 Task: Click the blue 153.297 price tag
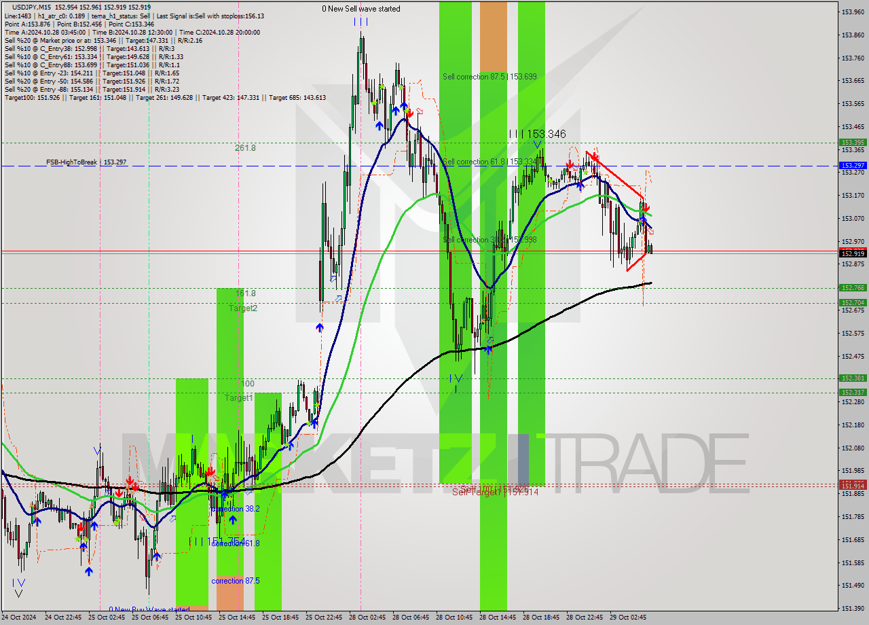pos(853,166)
